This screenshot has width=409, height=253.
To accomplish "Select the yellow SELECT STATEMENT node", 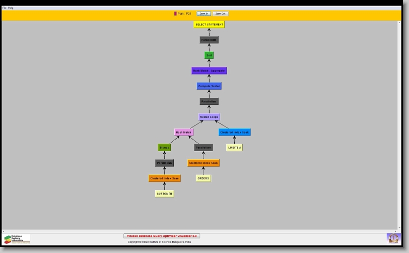I will [209, 24].
